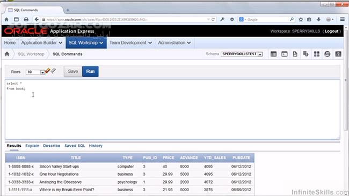Image resolution: width=349 pixels, height=196 pixels.
Task: Switch to the Saved SQL tab
Action: coord(75,146)
